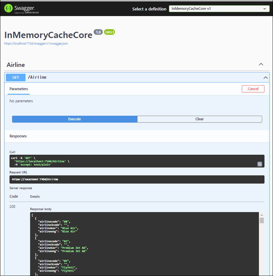Execute the GET /Airline request
The height and width of the screenshot is (276, 273).
(x=75, y=119)
